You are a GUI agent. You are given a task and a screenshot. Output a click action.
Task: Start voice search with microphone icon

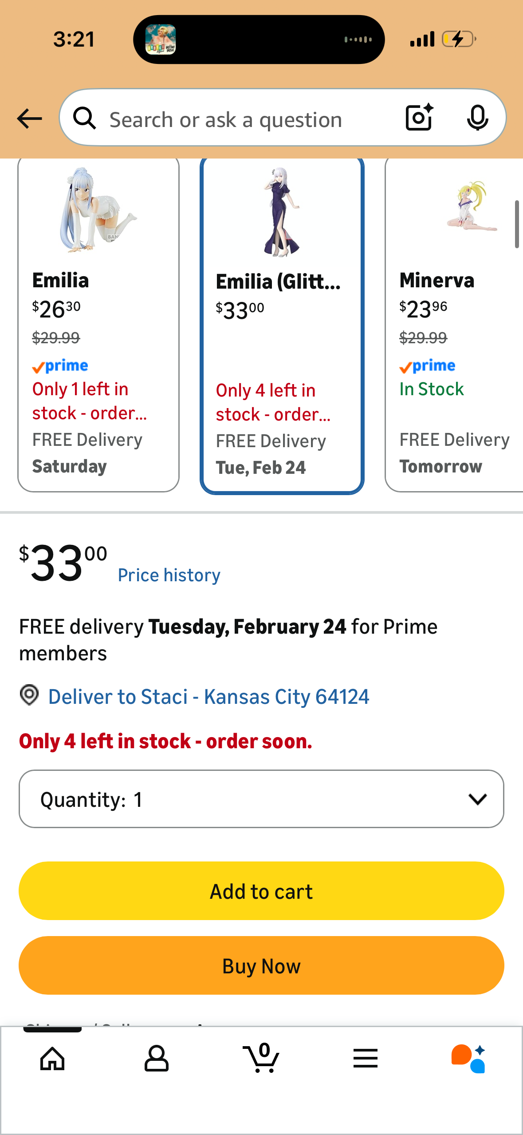pyautogui.click(x=477, y=118)
